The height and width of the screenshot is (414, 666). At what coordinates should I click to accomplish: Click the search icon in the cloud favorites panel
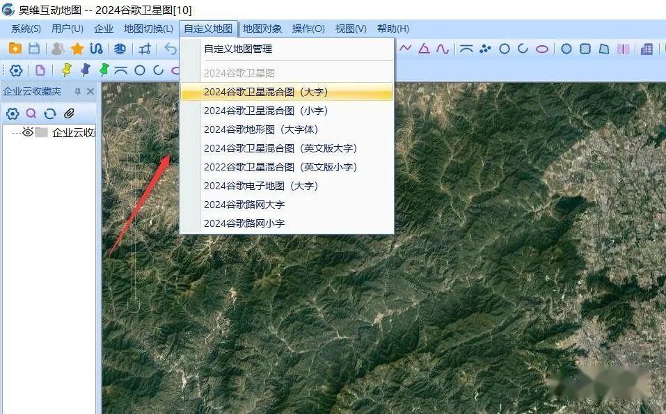[x=31, y=113]
